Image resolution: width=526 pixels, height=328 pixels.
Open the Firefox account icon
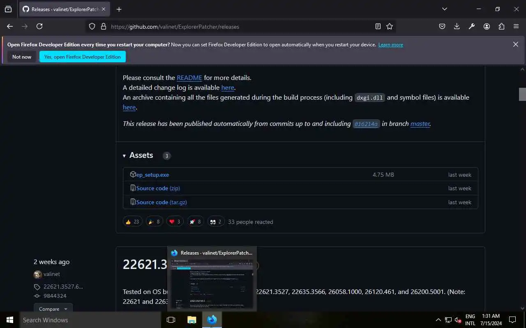pos(487,26)
